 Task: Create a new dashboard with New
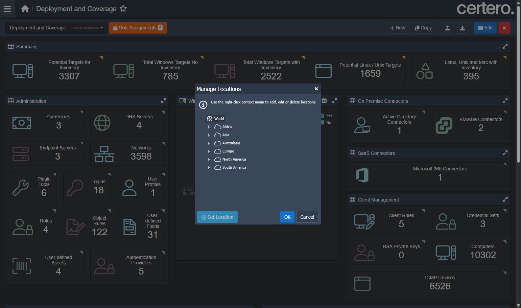(x=398, y=28)
